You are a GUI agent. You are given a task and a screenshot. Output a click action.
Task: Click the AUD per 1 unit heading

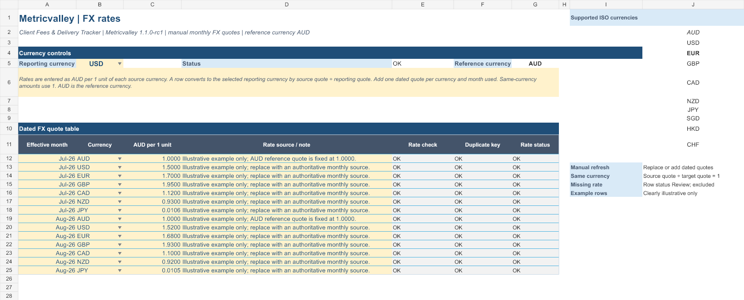click(x=152, y=145)
